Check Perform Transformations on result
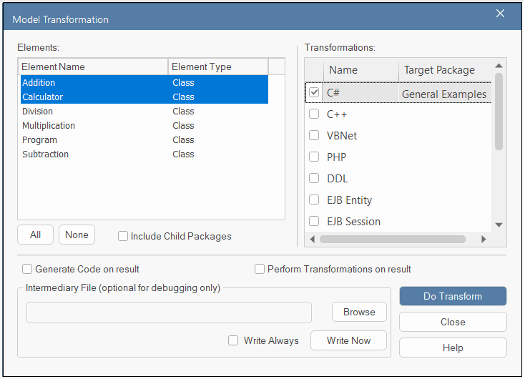This screenshot has height=379, width=525. click(x=260, y=269)
